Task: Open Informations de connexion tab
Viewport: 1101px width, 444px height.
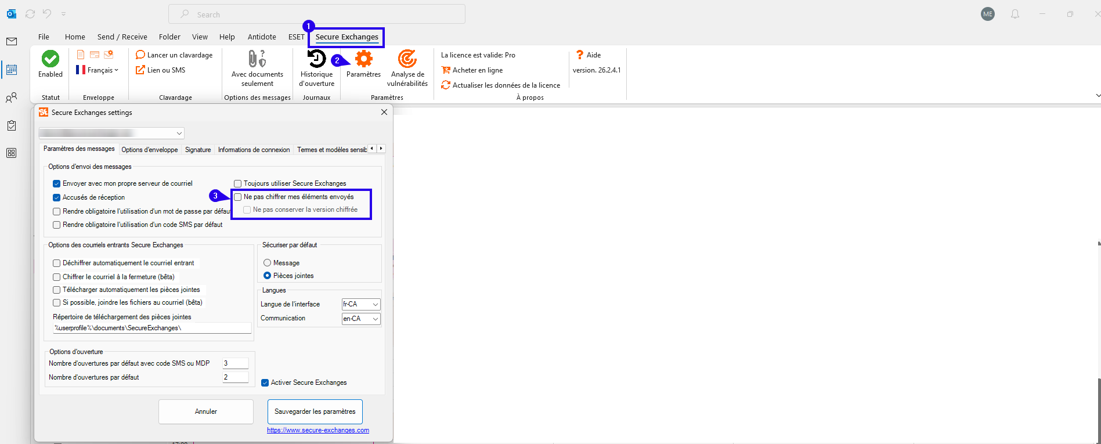Action: click(x=254, y=150)
